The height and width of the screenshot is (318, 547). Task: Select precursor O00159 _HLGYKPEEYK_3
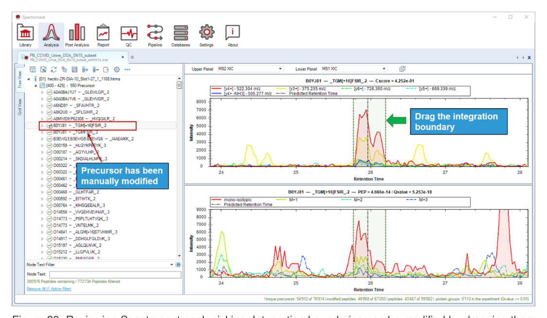tap(80, 145)
